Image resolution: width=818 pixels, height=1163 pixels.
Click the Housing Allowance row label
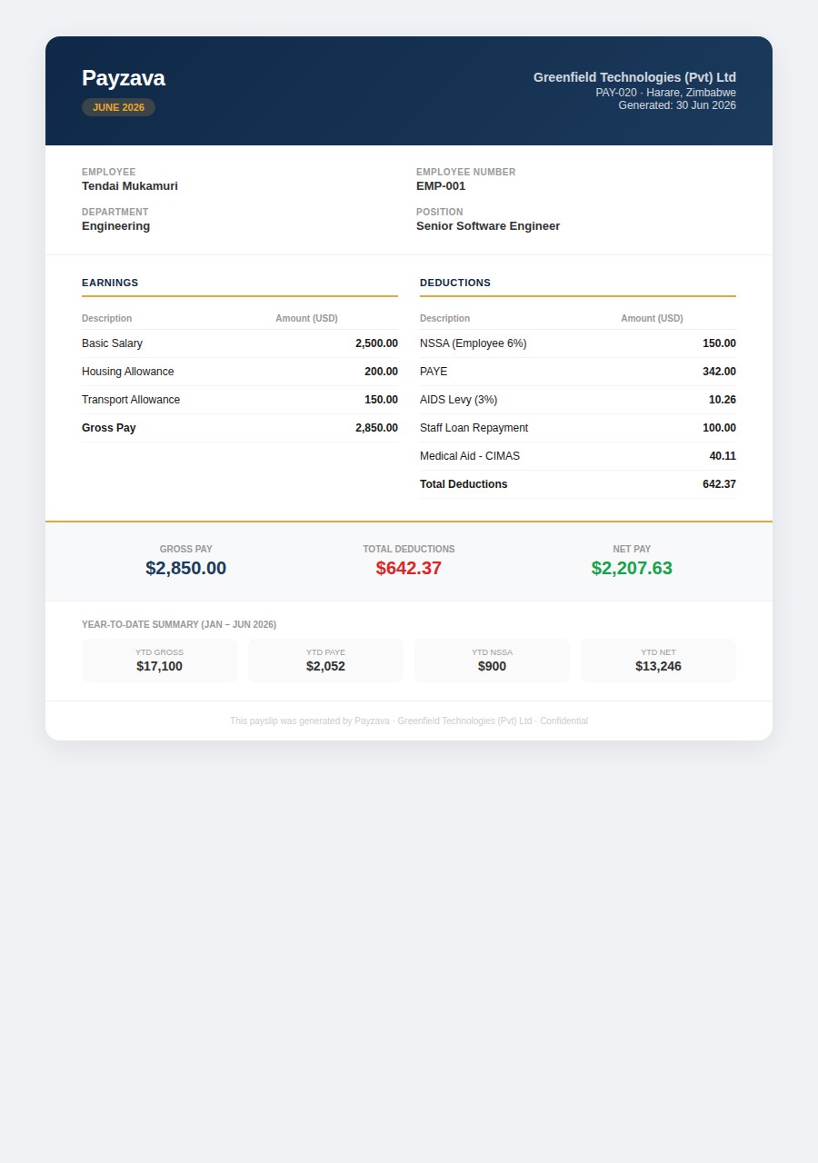(x=127, y=372)
